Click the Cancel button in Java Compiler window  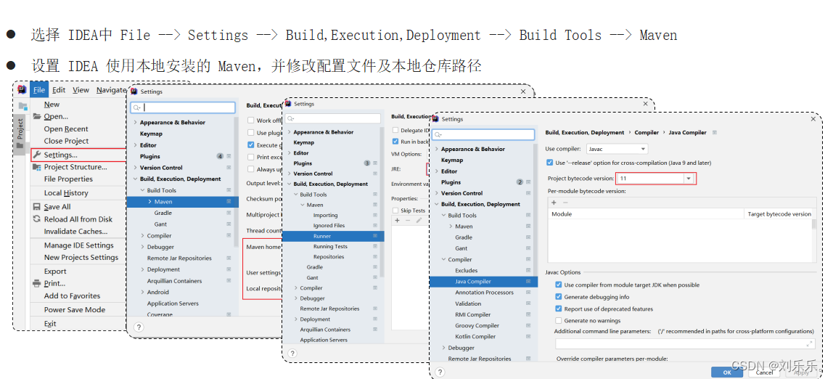click(x=764, y=372)
